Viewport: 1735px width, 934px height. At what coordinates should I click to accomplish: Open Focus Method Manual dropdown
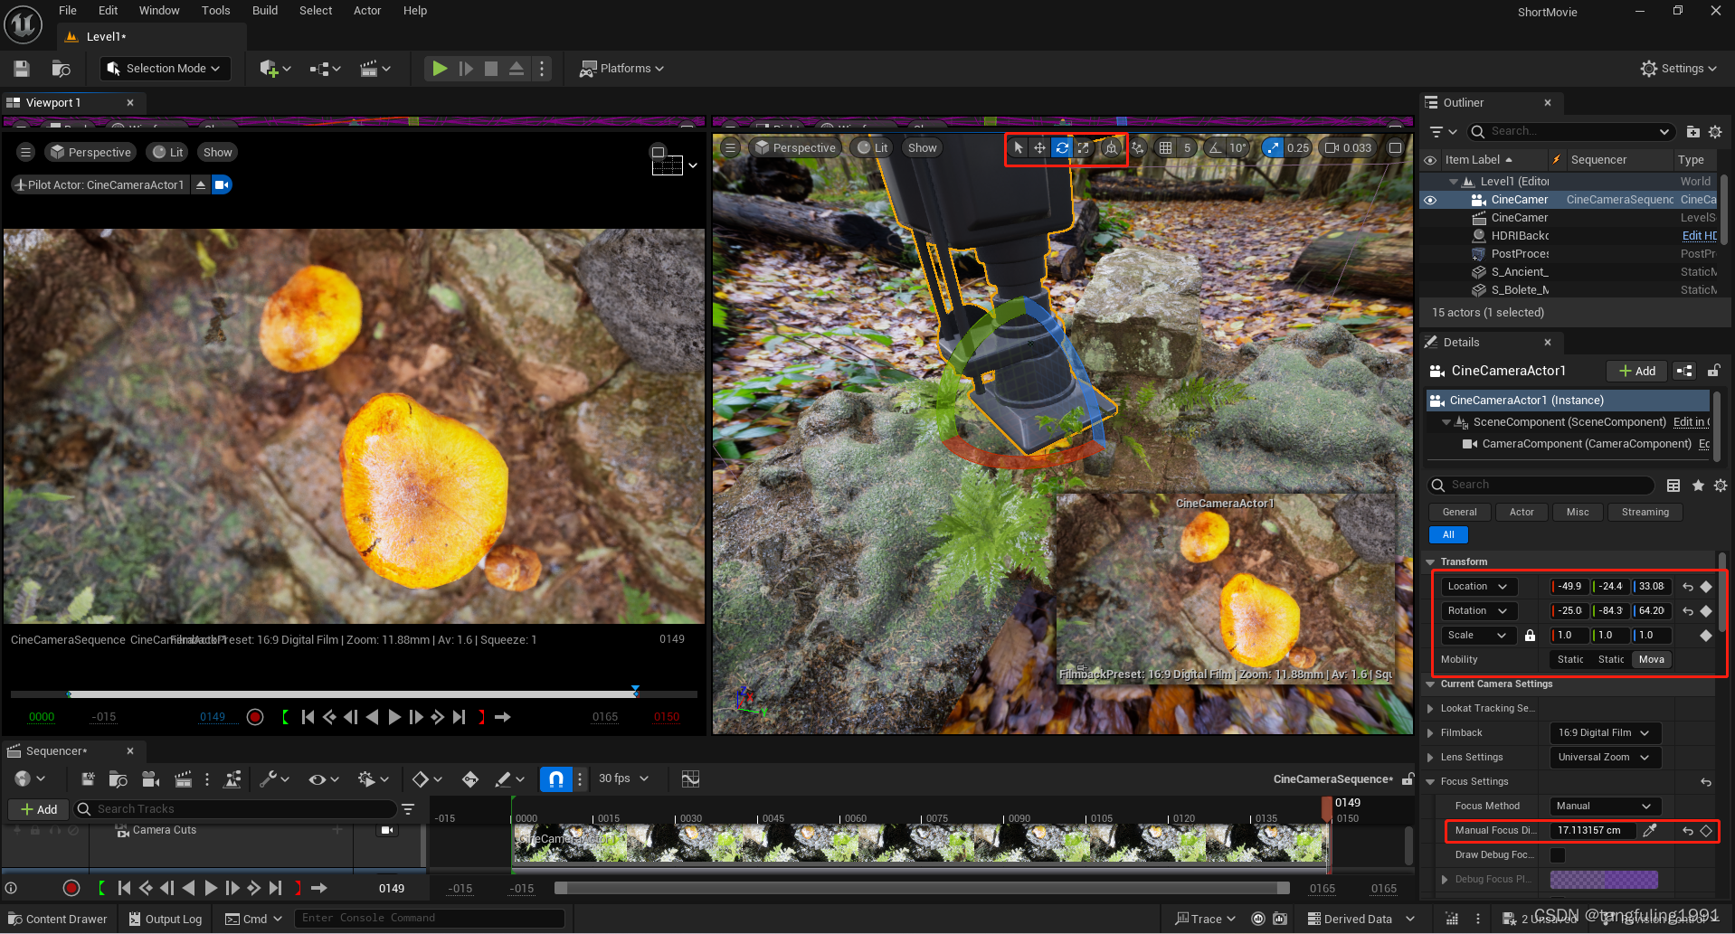(1605, 807)
